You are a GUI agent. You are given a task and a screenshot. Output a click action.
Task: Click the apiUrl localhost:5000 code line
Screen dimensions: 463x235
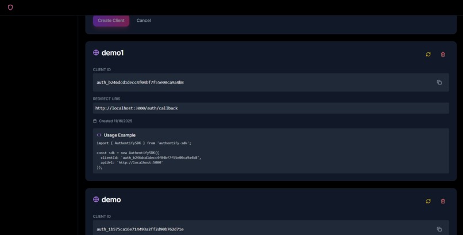pyautogui.click(x=132, y=163)
